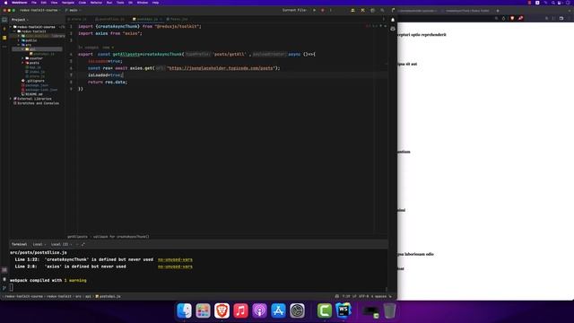Open the Help menu
Image resolution: width=574 pixels, height=323 pixels.
155,3
